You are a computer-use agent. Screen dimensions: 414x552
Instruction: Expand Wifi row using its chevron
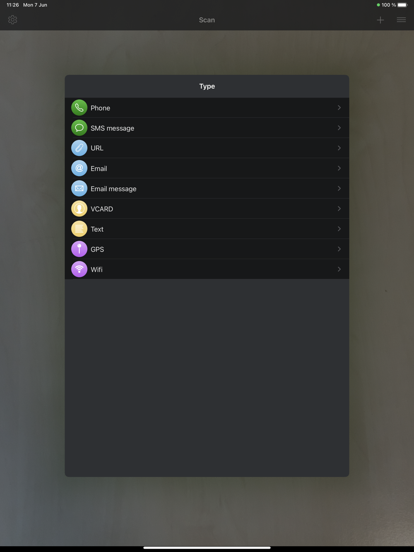coord(339,269)
